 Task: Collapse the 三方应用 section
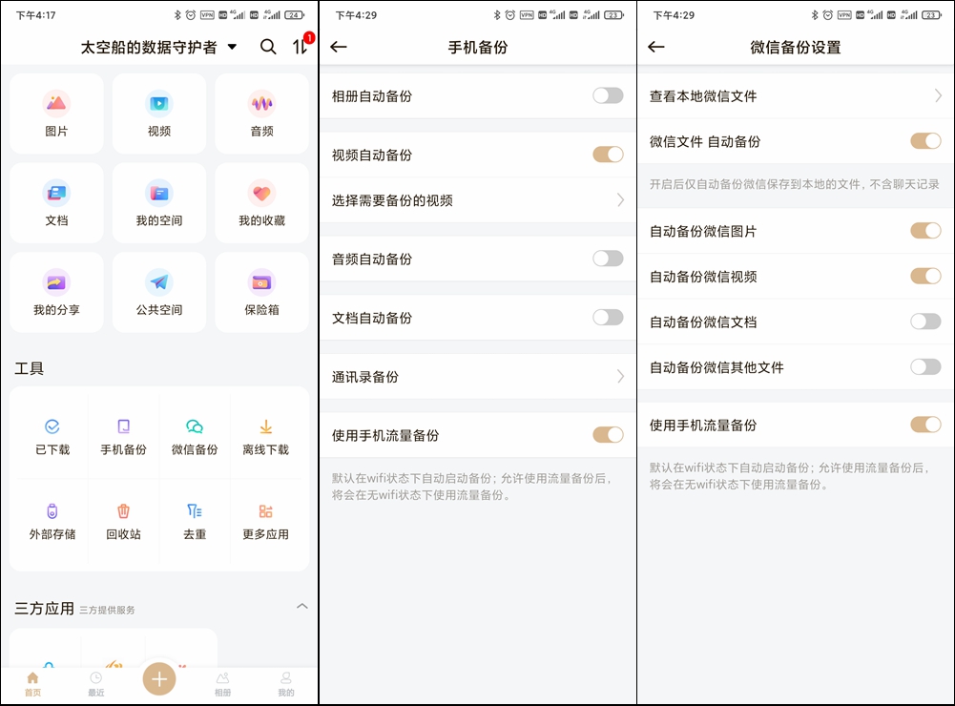coord(301,606)
